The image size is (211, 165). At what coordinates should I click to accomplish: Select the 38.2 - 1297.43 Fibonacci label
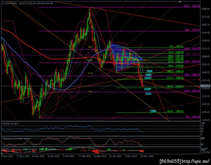coord(176,56)
